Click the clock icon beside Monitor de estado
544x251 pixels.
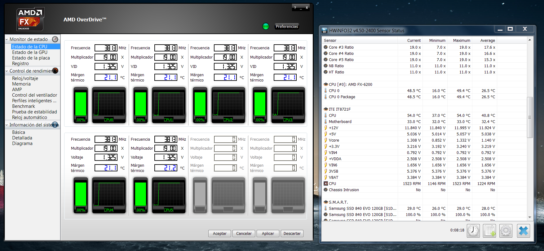click(x=55, y=39)
